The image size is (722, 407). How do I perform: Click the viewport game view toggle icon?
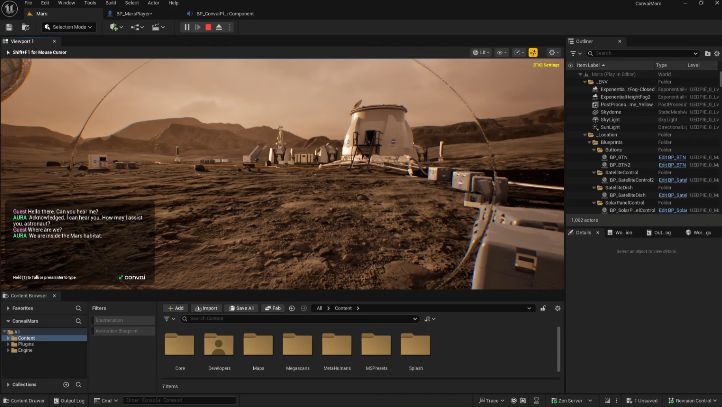tap(533, 52)
